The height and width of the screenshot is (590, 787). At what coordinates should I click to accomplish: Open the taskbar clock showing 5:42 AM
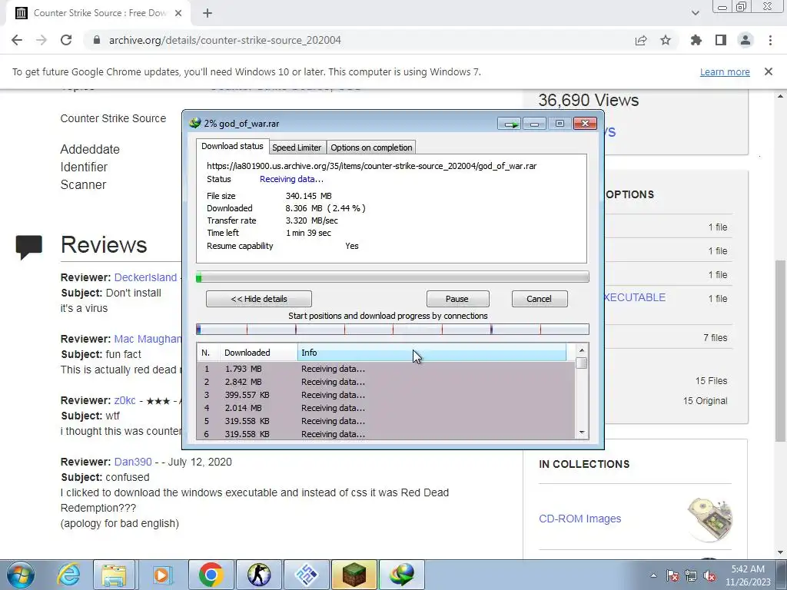747,575
